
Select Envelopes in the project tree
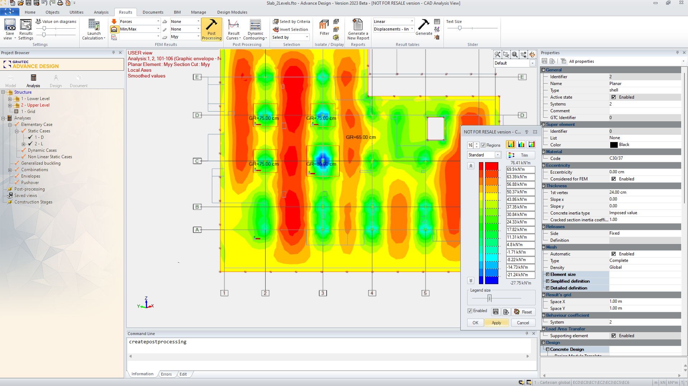[x=30, y=176]
